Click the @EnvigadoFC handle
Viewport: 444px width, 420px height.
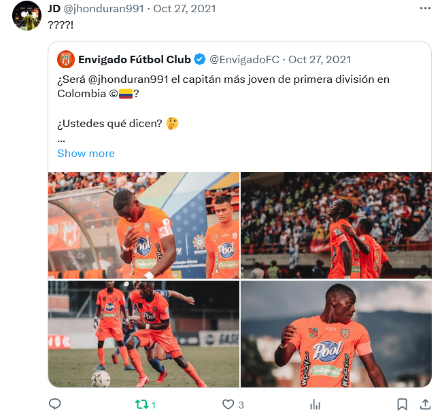[x=244, y=60]
